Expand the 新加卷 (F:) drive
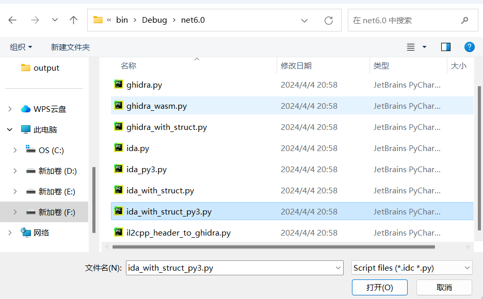The height and width of the screenshot is (299, 483). coord(15,212)
